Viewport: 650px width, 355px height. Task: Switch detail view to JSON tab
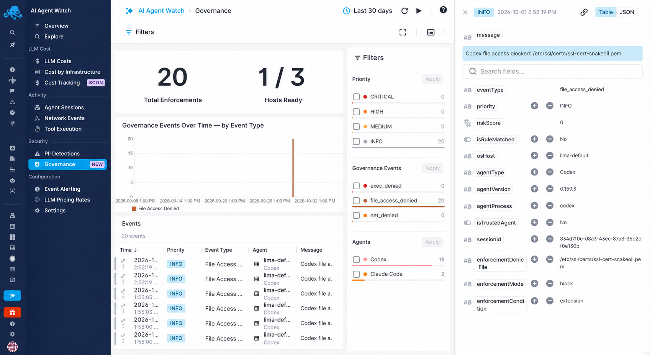pos(627,12)
